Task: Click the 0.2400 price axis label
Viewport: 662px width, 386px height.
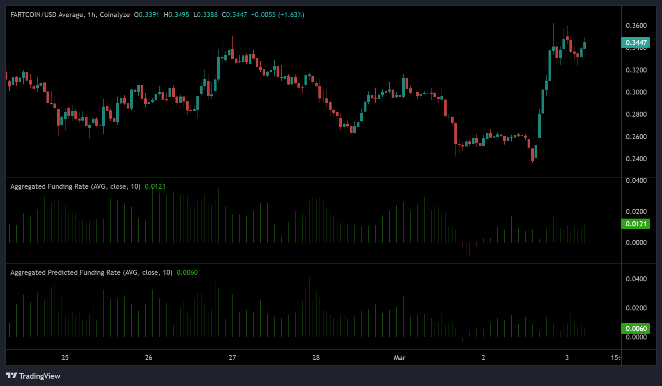Action: [x=636, y=159]
